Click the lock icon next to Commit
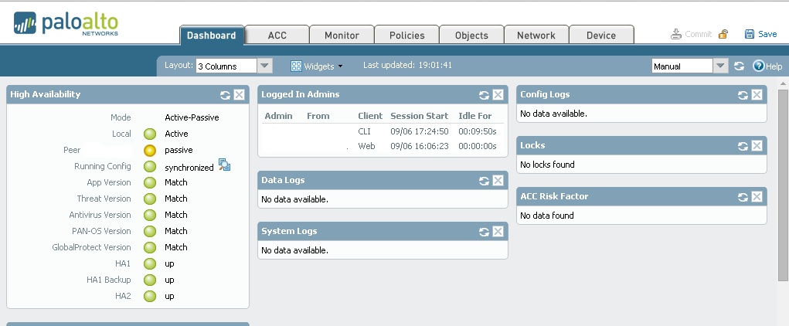Viewport: 789px width, 326px height. pos(723,34)
